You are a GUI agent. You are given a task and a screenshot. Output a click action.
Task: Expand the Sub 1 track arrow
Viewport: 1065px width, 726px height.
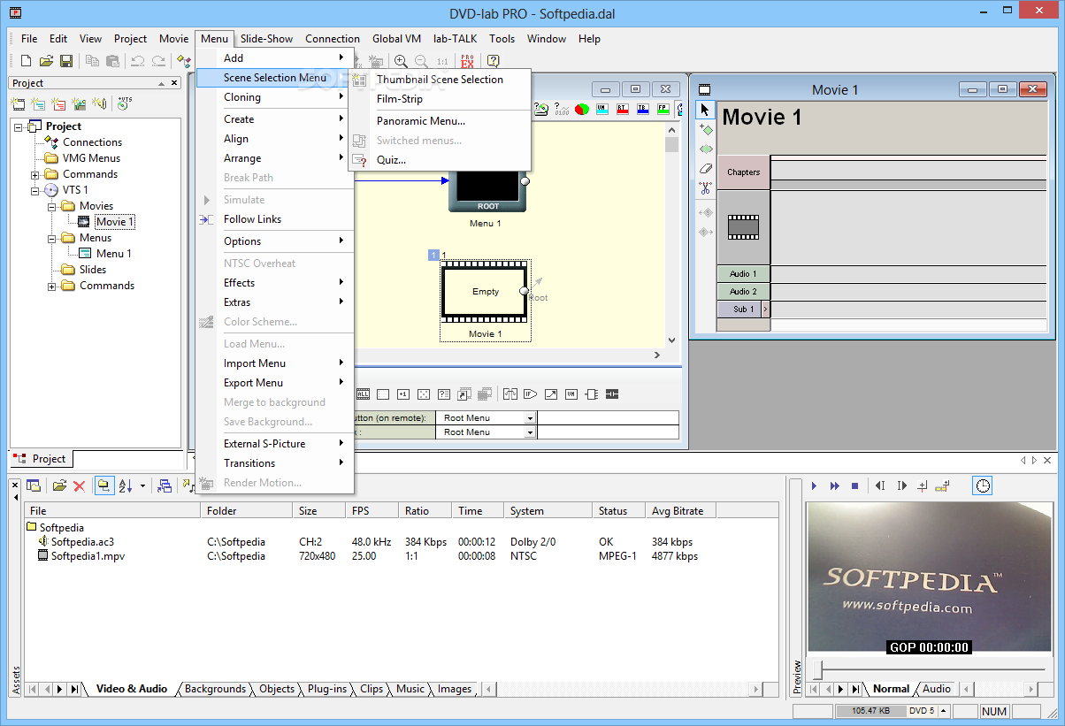765,310
